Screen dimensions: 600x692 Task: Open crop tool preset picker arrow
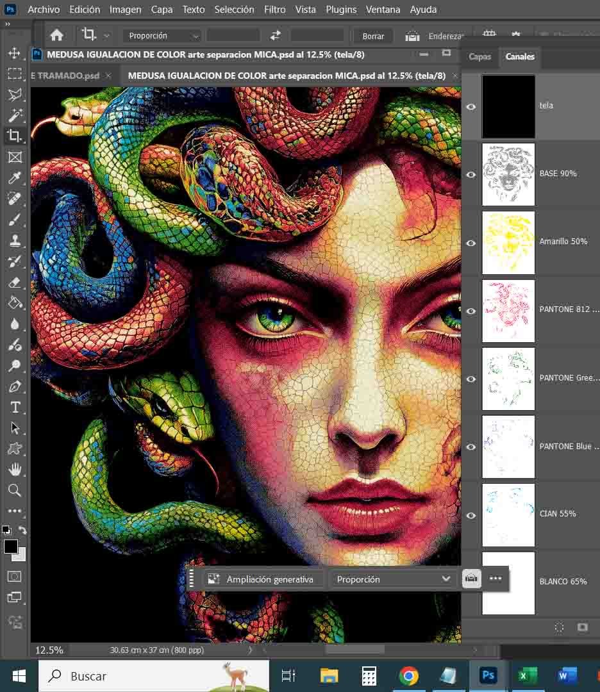pos(106,36)
